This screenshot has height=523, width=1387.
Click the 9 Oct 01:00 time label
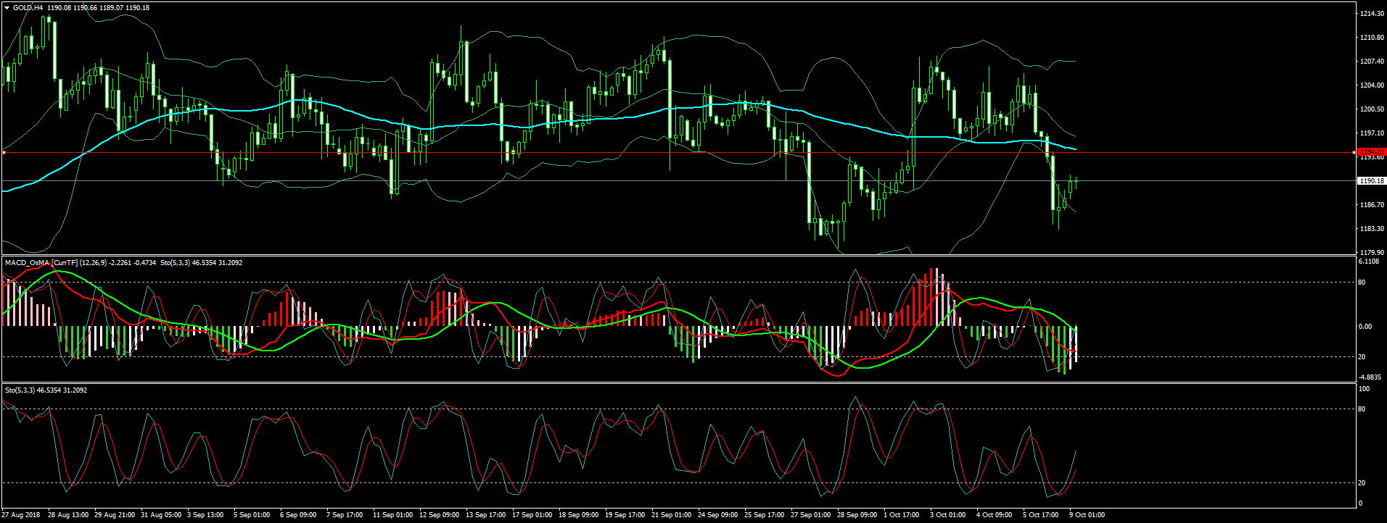click(x=1087, y=515)
